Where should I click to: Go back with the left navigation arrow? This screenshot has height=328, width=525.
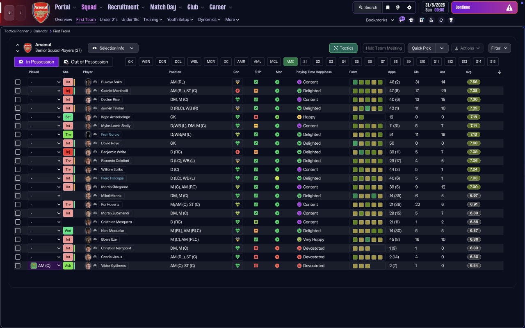[9, 13]
